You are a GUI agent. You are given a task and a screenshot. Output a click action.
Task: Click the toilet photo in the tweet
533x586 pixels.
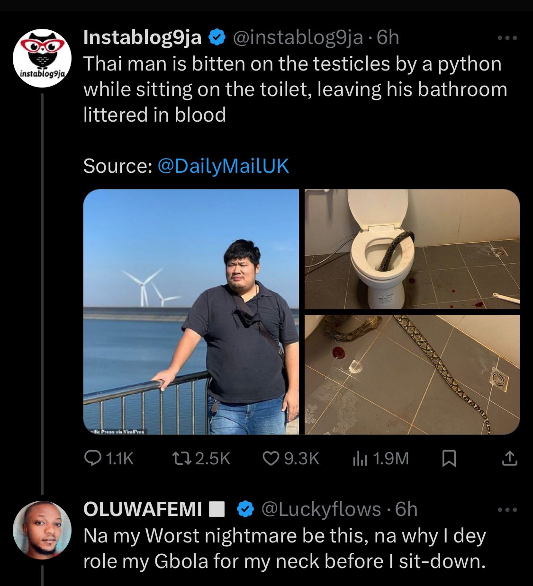point(411,249)
